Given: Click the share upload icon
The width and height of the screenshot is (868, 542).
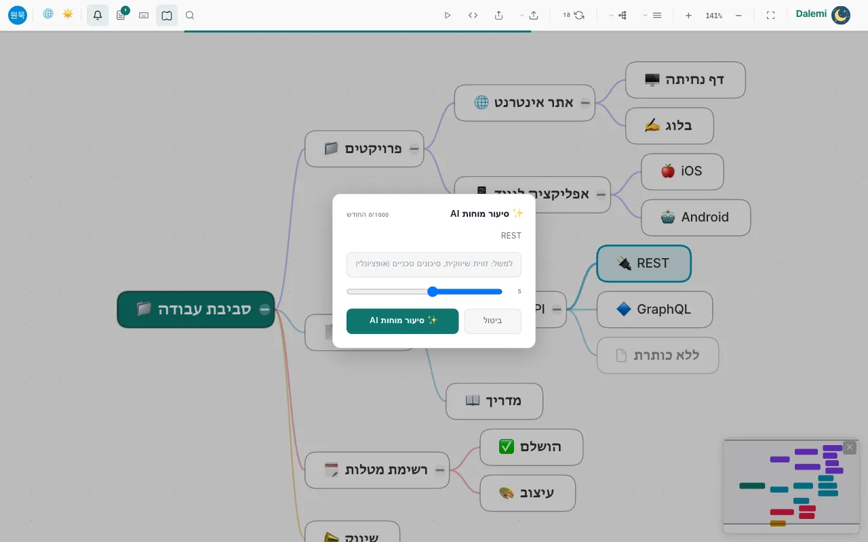Looking at the screenshot, I should pyautogui.click(x=499, y=15).
